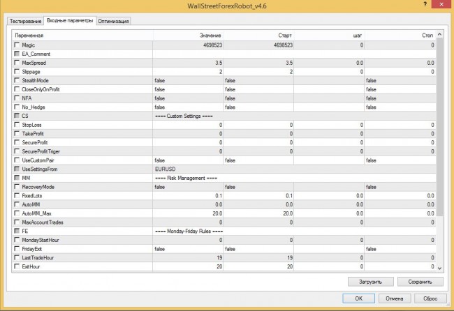Viewport: 454px width, 311px height.
Task: Select the Risk Management separator text
Action: 186,178
